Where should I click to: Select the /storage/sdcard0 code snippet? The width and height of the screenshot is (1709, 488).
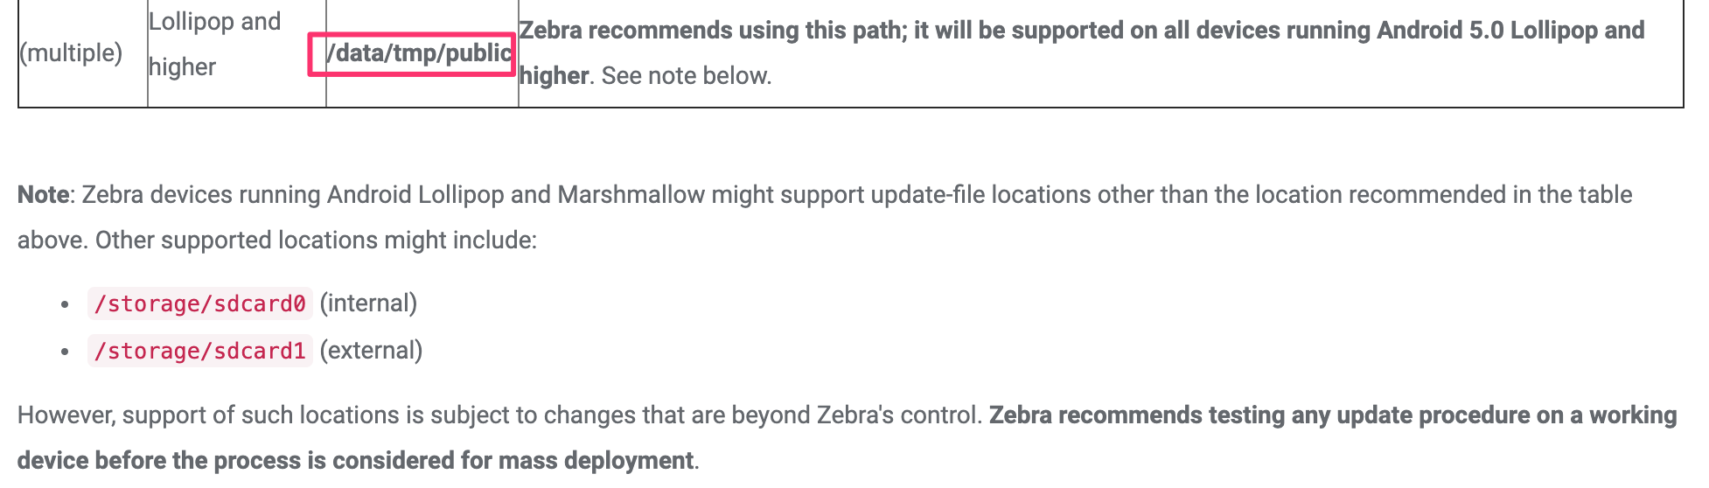tap(200, 303)
